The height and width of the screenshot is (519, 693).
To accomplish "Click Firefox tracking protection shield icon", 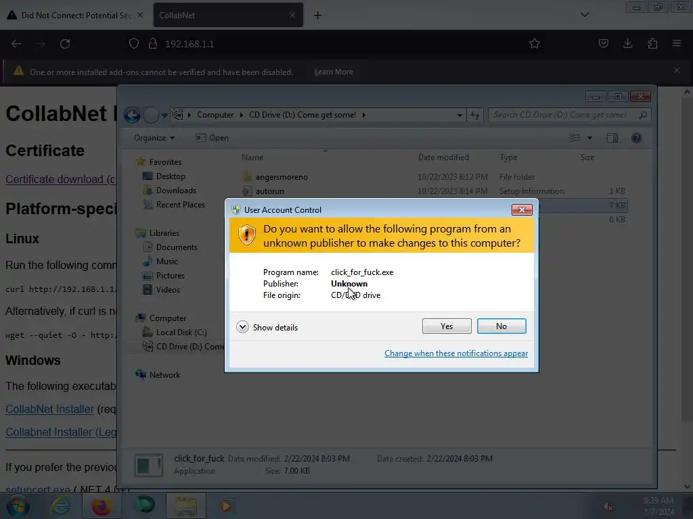I will point(134,44).
